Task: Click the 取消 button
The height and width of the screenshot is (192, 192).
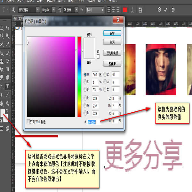Action: (x=112, y=42)
